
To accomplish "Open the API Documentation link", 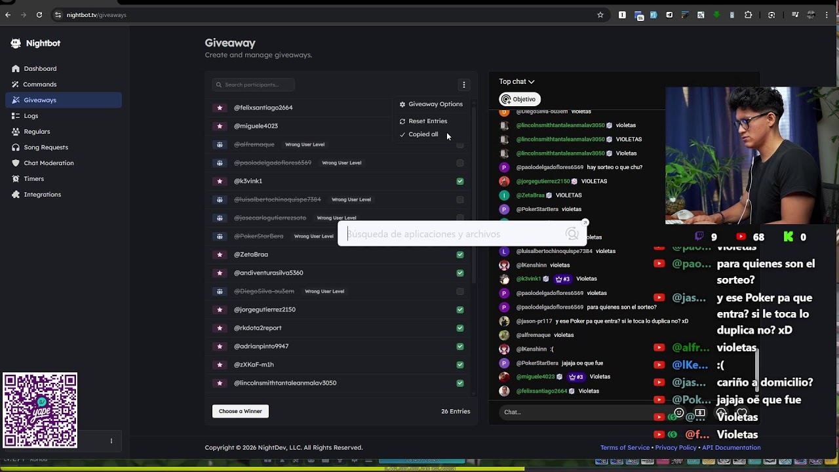I will (732, 448).
